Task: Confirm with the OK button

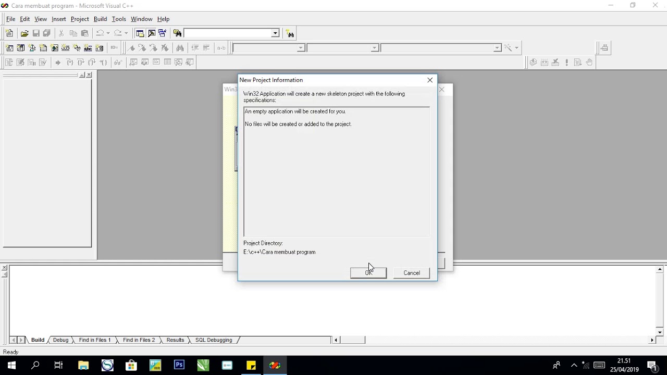Action: (368, 273)
